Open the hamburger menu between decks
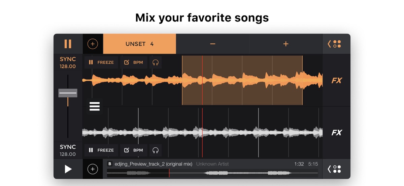The height and width of the screenshot is (186, 404). 95,106
